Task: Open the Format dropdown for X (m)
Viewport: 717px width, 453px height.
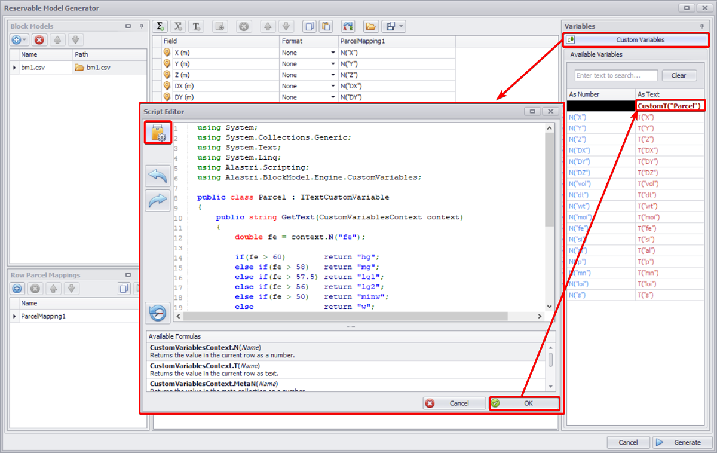Action: [333, 53]
